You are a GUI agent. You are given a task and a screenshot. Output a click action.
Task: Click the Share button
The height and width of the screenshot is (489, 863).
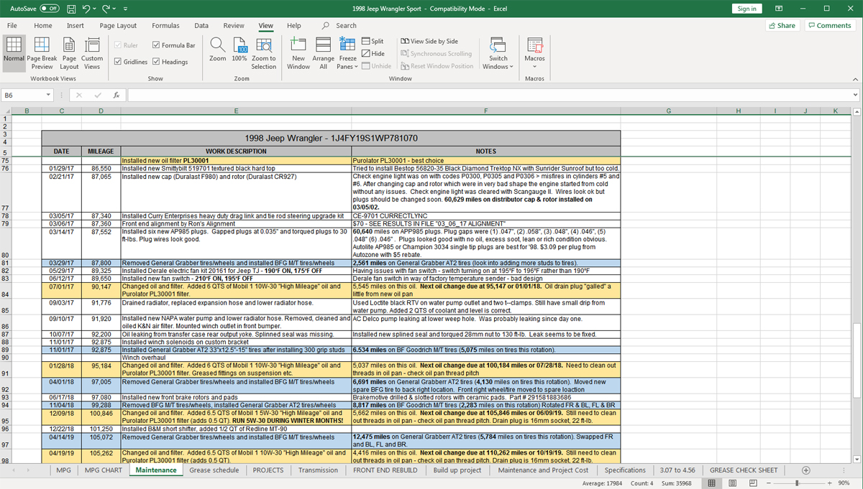[782, 26]
